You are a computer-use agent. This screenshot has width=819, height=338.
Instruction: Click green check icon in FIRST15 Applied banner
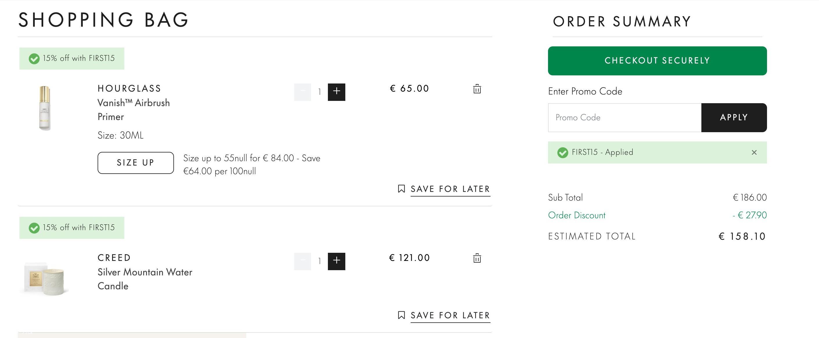(x=563, y=153)
